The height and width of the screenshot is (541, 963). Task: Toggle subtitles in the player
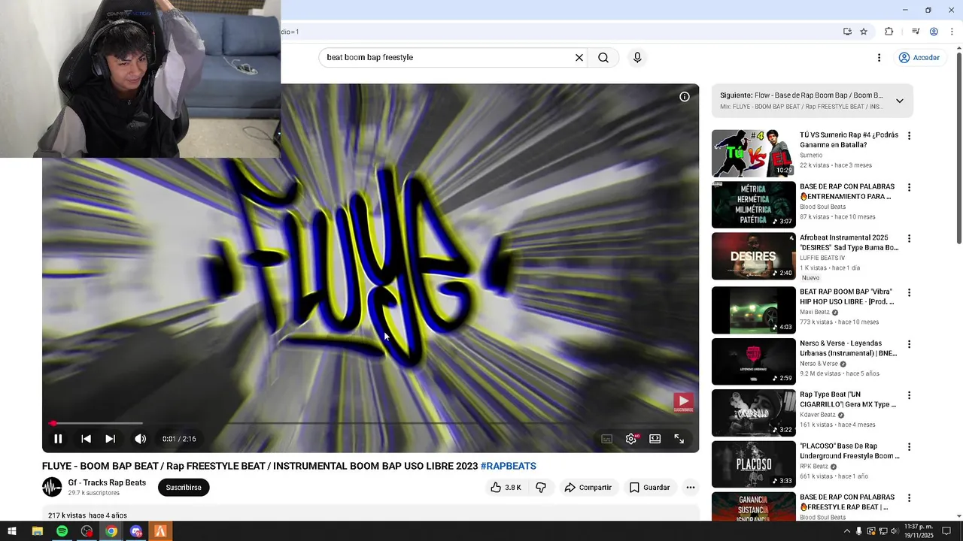606,439
